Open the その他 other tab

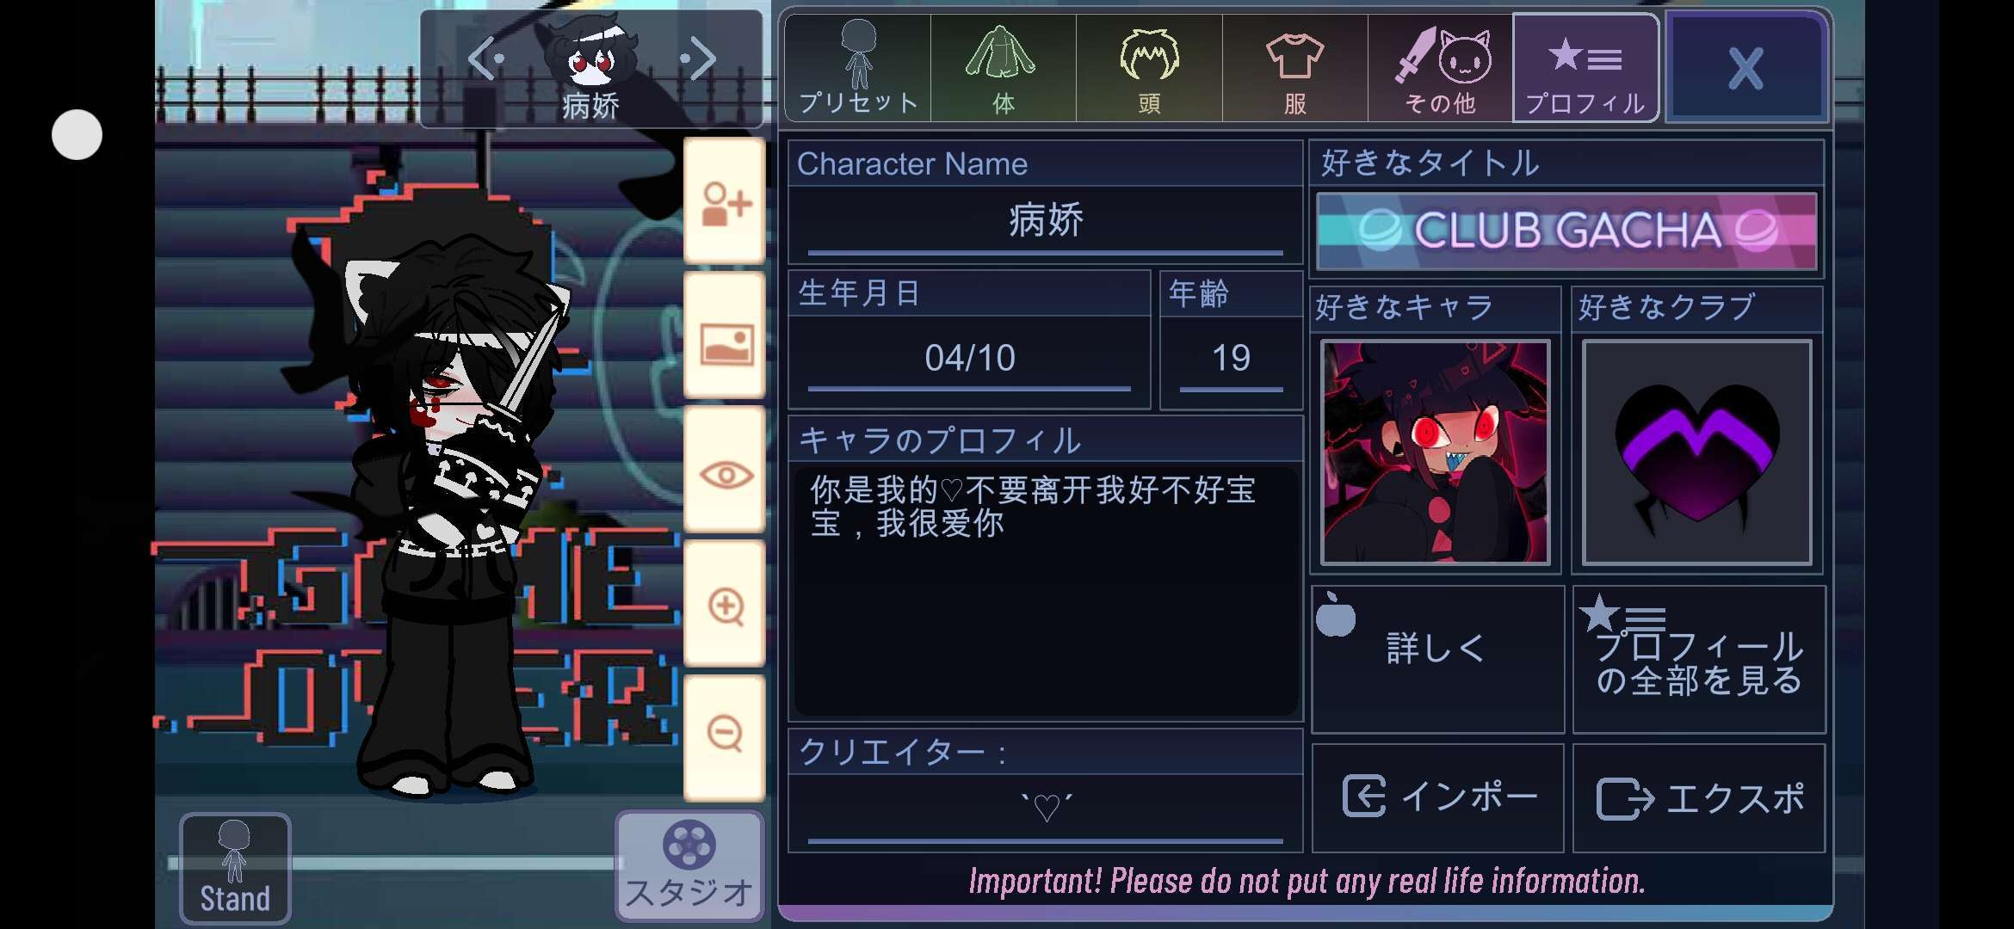coord(1441,68)
